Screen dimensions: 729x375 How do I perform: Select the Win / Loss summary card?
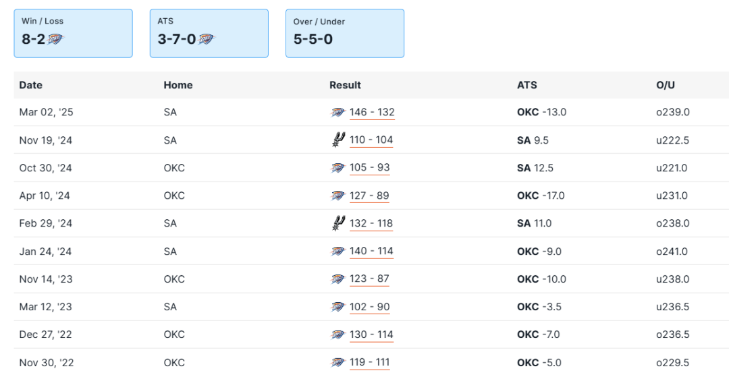[x=73, y=33]
